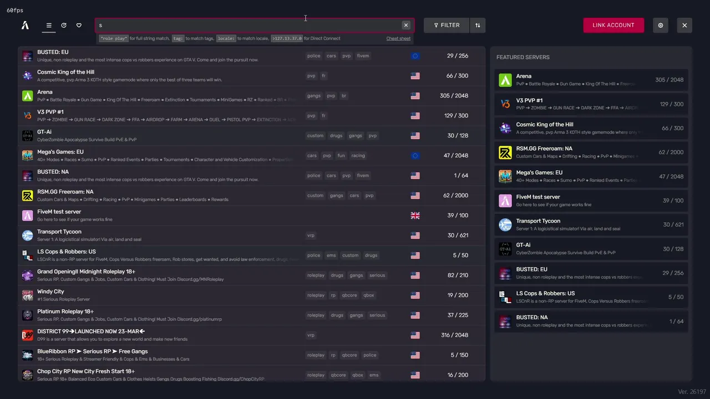The height and width of the screenshot is (399, 710).
Task: Click RSM.GG Freeroam: NA list icon
Action: (27, 196)
